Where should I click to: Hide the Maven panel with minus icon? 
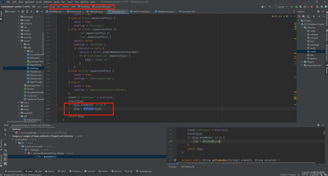[x=323, y=11]
